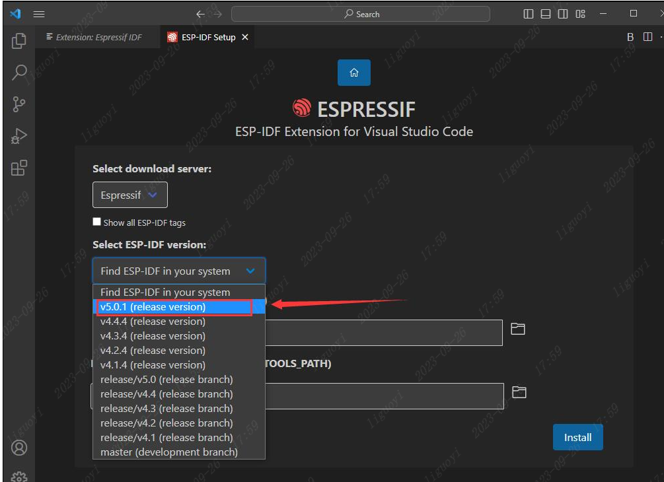Go forward with the right arrow

(217, 14)
